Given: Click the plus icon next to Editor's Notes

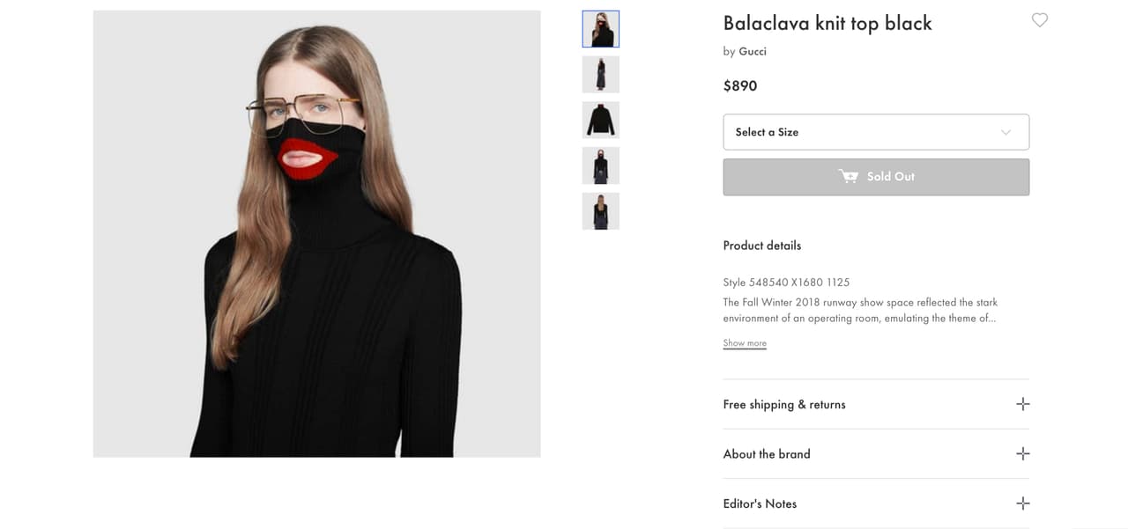Looking at the screenshot, I should pos(1022,503).
